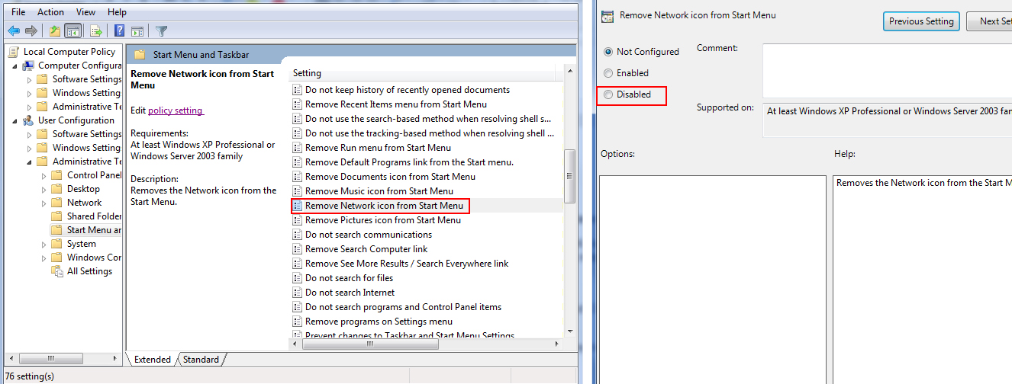Click the folder icon in the Start Menu and Taskbar header
The width and height of the screenshot is (1012, 384).
pos(139,55)
